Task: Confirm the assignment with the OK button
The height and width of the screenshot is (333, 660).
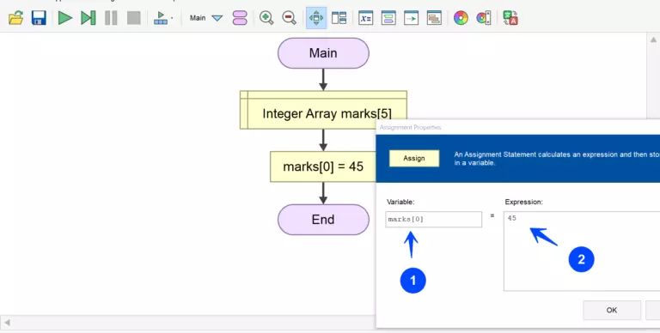Action: coord(612,310)
